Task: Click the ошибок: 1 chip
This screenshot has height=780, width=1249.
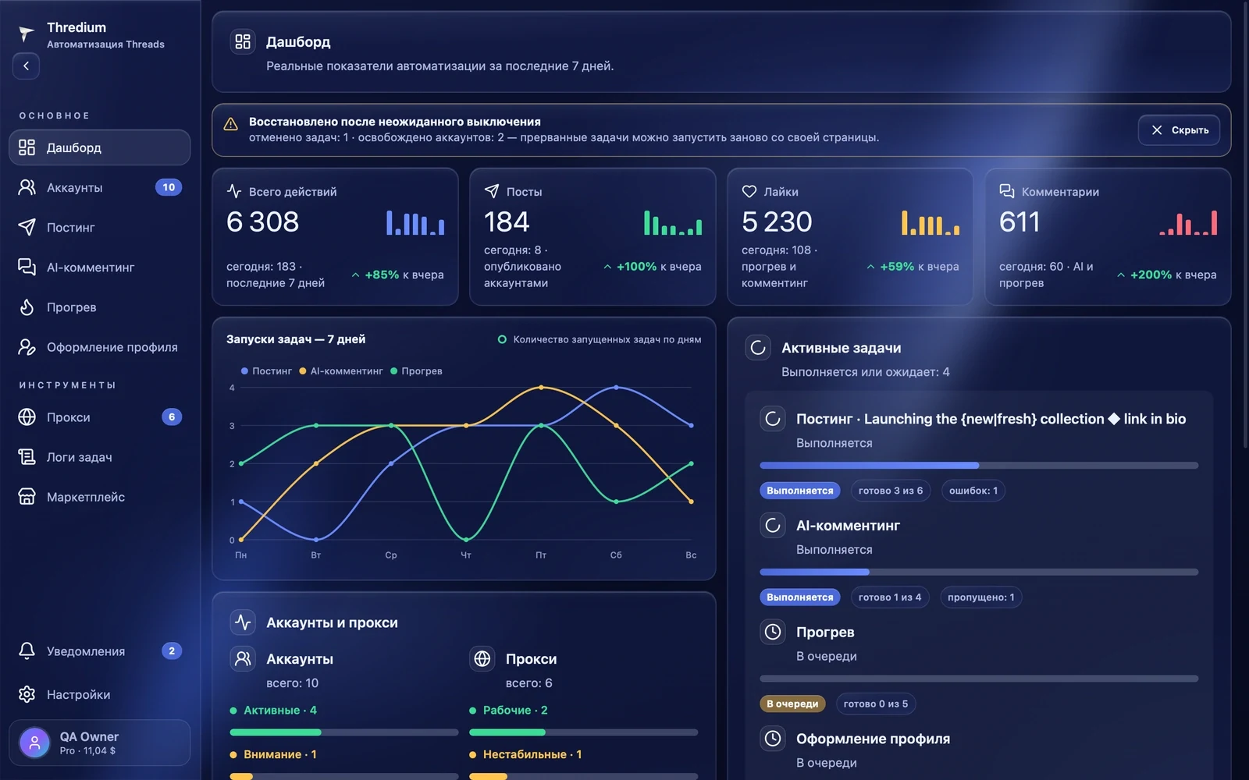Action: click(x=973, y=491)
